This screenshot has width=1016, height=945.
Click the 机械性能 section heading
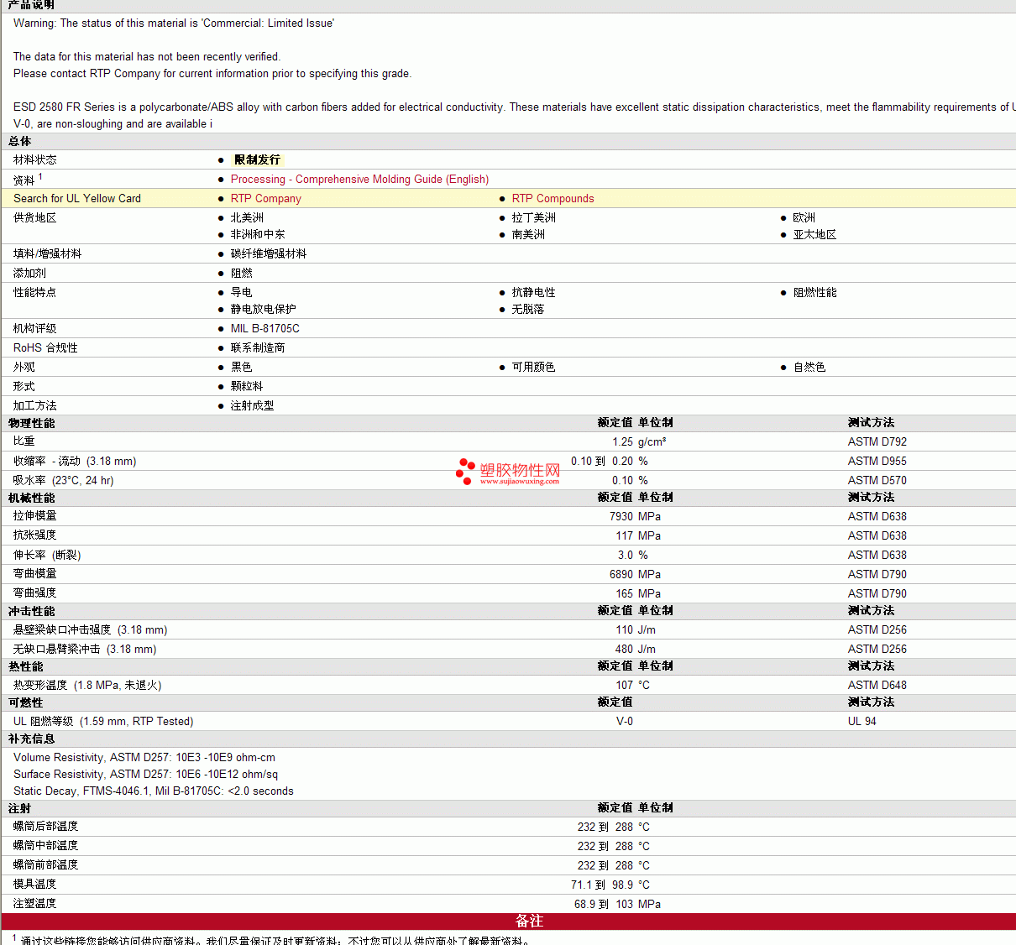31,498
